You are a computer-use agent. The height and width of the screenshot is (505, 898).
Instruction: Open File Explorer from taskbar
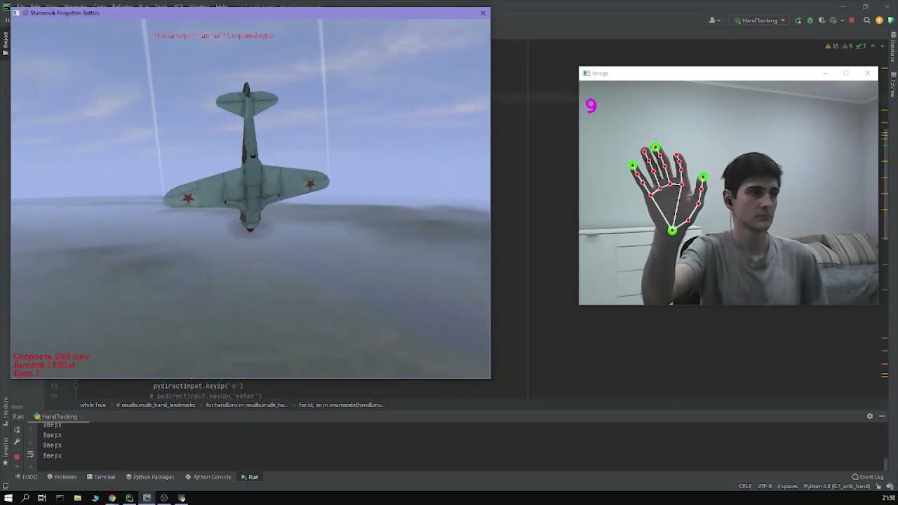point(77,498)
